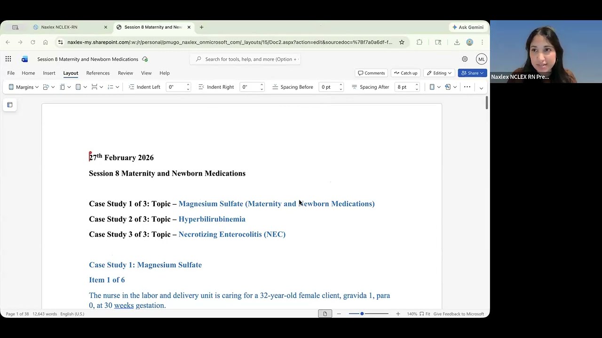The height and width of the screenshot is (338, 602).
Task: Expand the Breaks dropdown arrow
Action: (x=101, y=87)
